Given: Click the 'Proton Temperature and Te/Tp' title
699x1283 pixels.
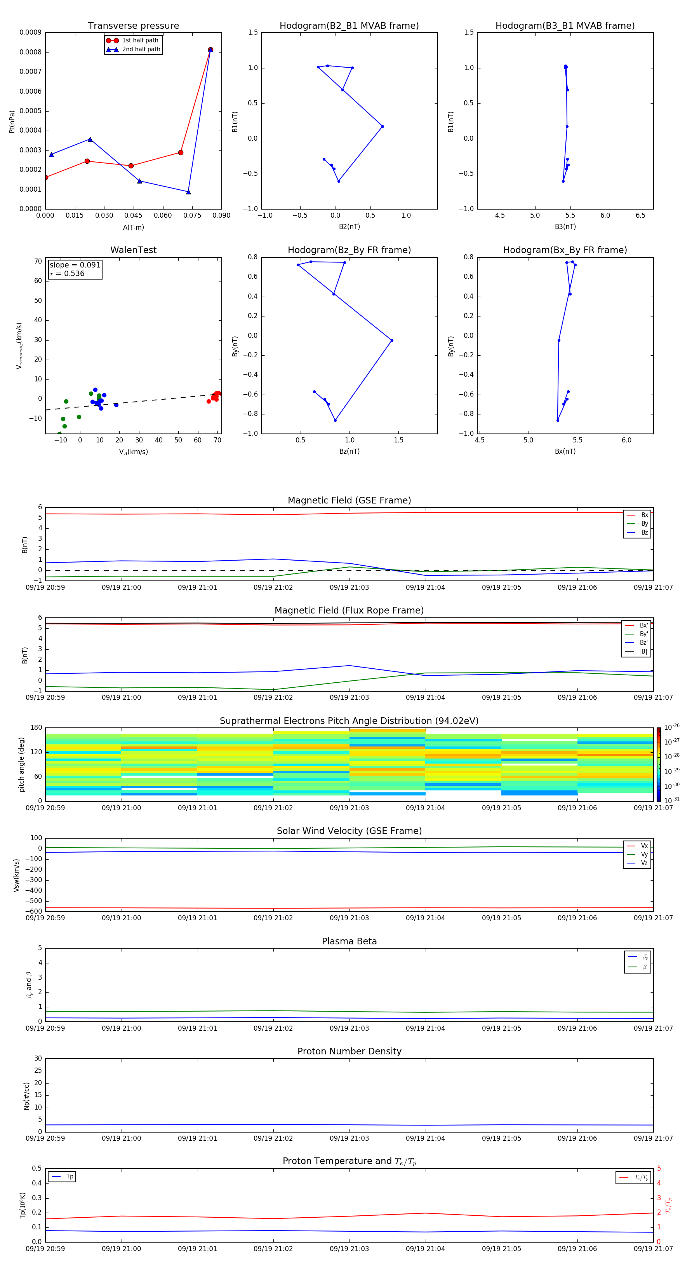Looking at the screenshot, I should [349, 1161].
